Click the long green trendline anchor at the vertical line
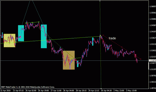Image resolution: width=156 pixels, height=92 pixels. [100, 36]
